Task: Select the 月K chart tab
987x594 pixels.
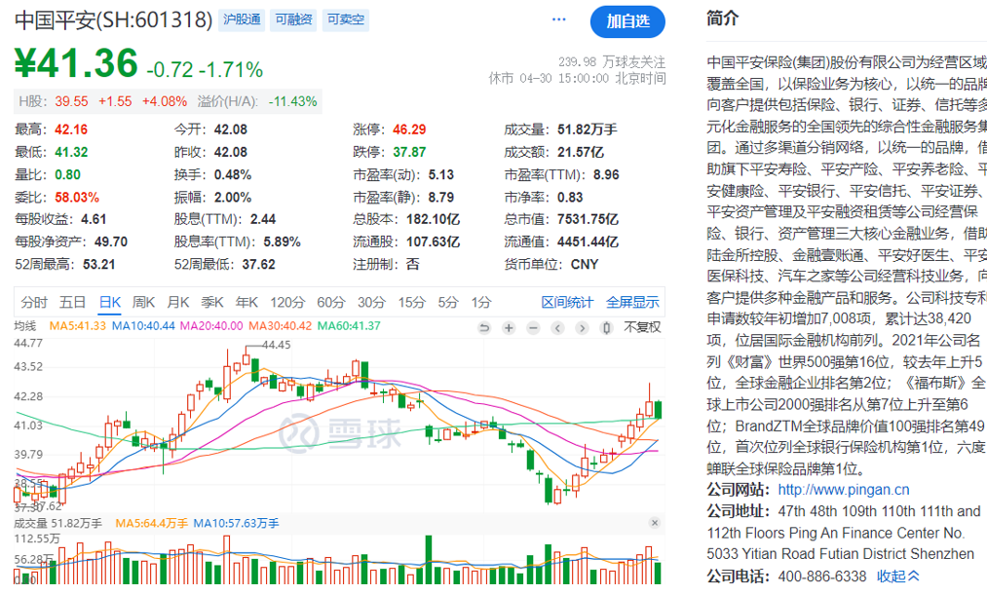Action: [178, 303]
